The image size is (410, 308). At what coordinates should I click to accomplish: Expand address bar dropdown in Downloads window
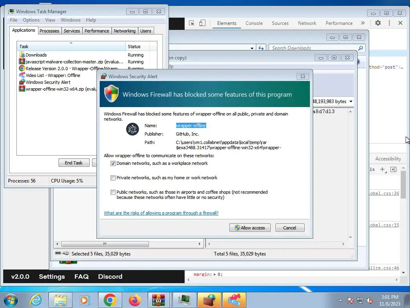pos(252,48)
